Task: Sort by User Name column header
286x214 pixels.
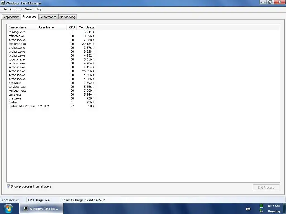Action: [52, 27]
